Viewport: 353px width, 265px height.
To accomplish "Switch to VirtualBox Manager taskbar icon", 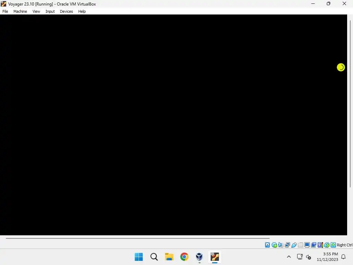I will [x=199, y=257].
